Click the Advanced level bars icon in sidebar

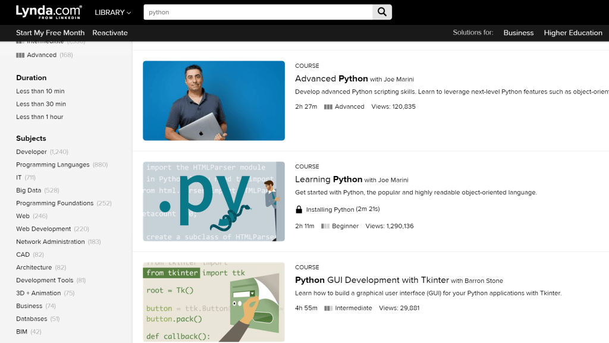tap(20, 55)
